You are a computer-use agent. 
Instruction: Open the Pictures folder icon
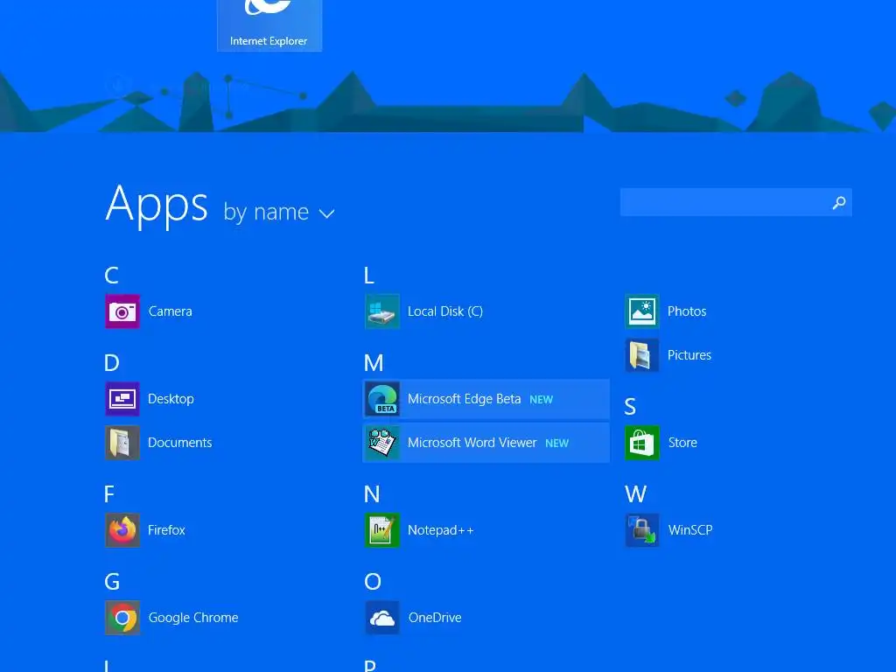642,355
